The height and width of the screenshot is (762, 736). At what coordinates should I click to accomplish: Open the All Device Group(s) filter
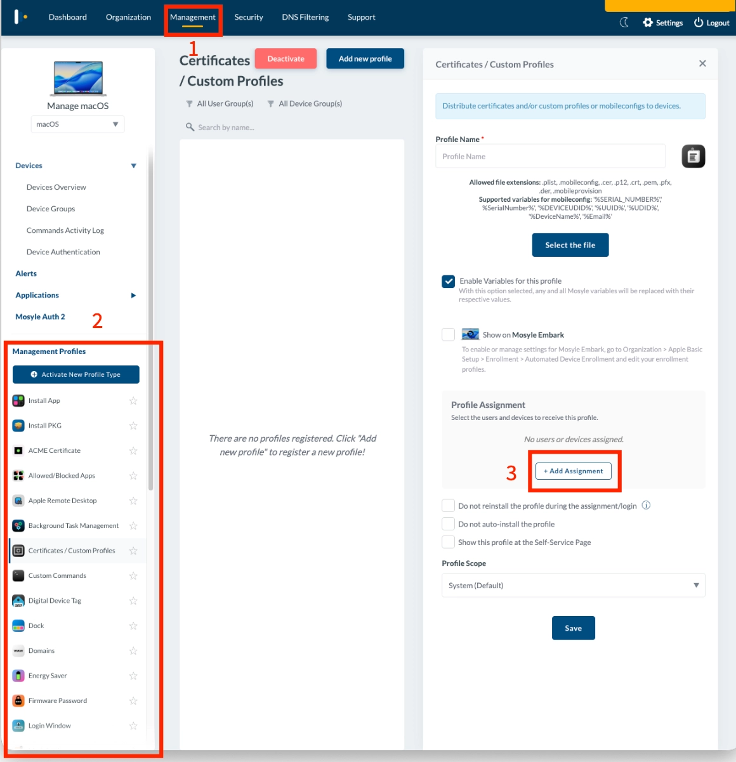[x=305, y=103]
